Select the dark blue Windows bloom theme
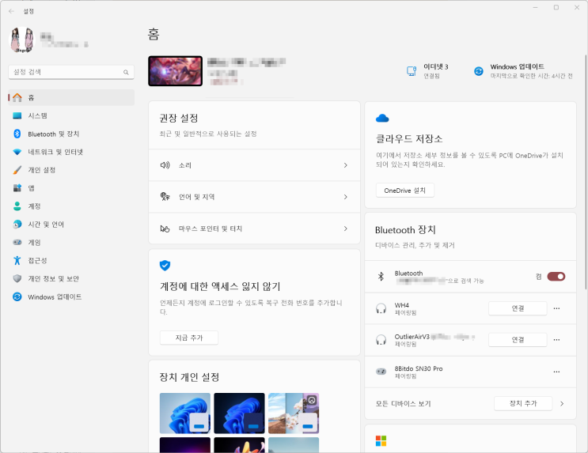 [x=239, y=413]
